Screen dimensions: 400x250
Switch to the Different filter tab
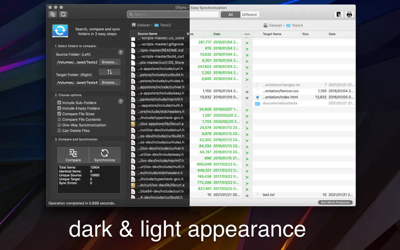point(249,15)
